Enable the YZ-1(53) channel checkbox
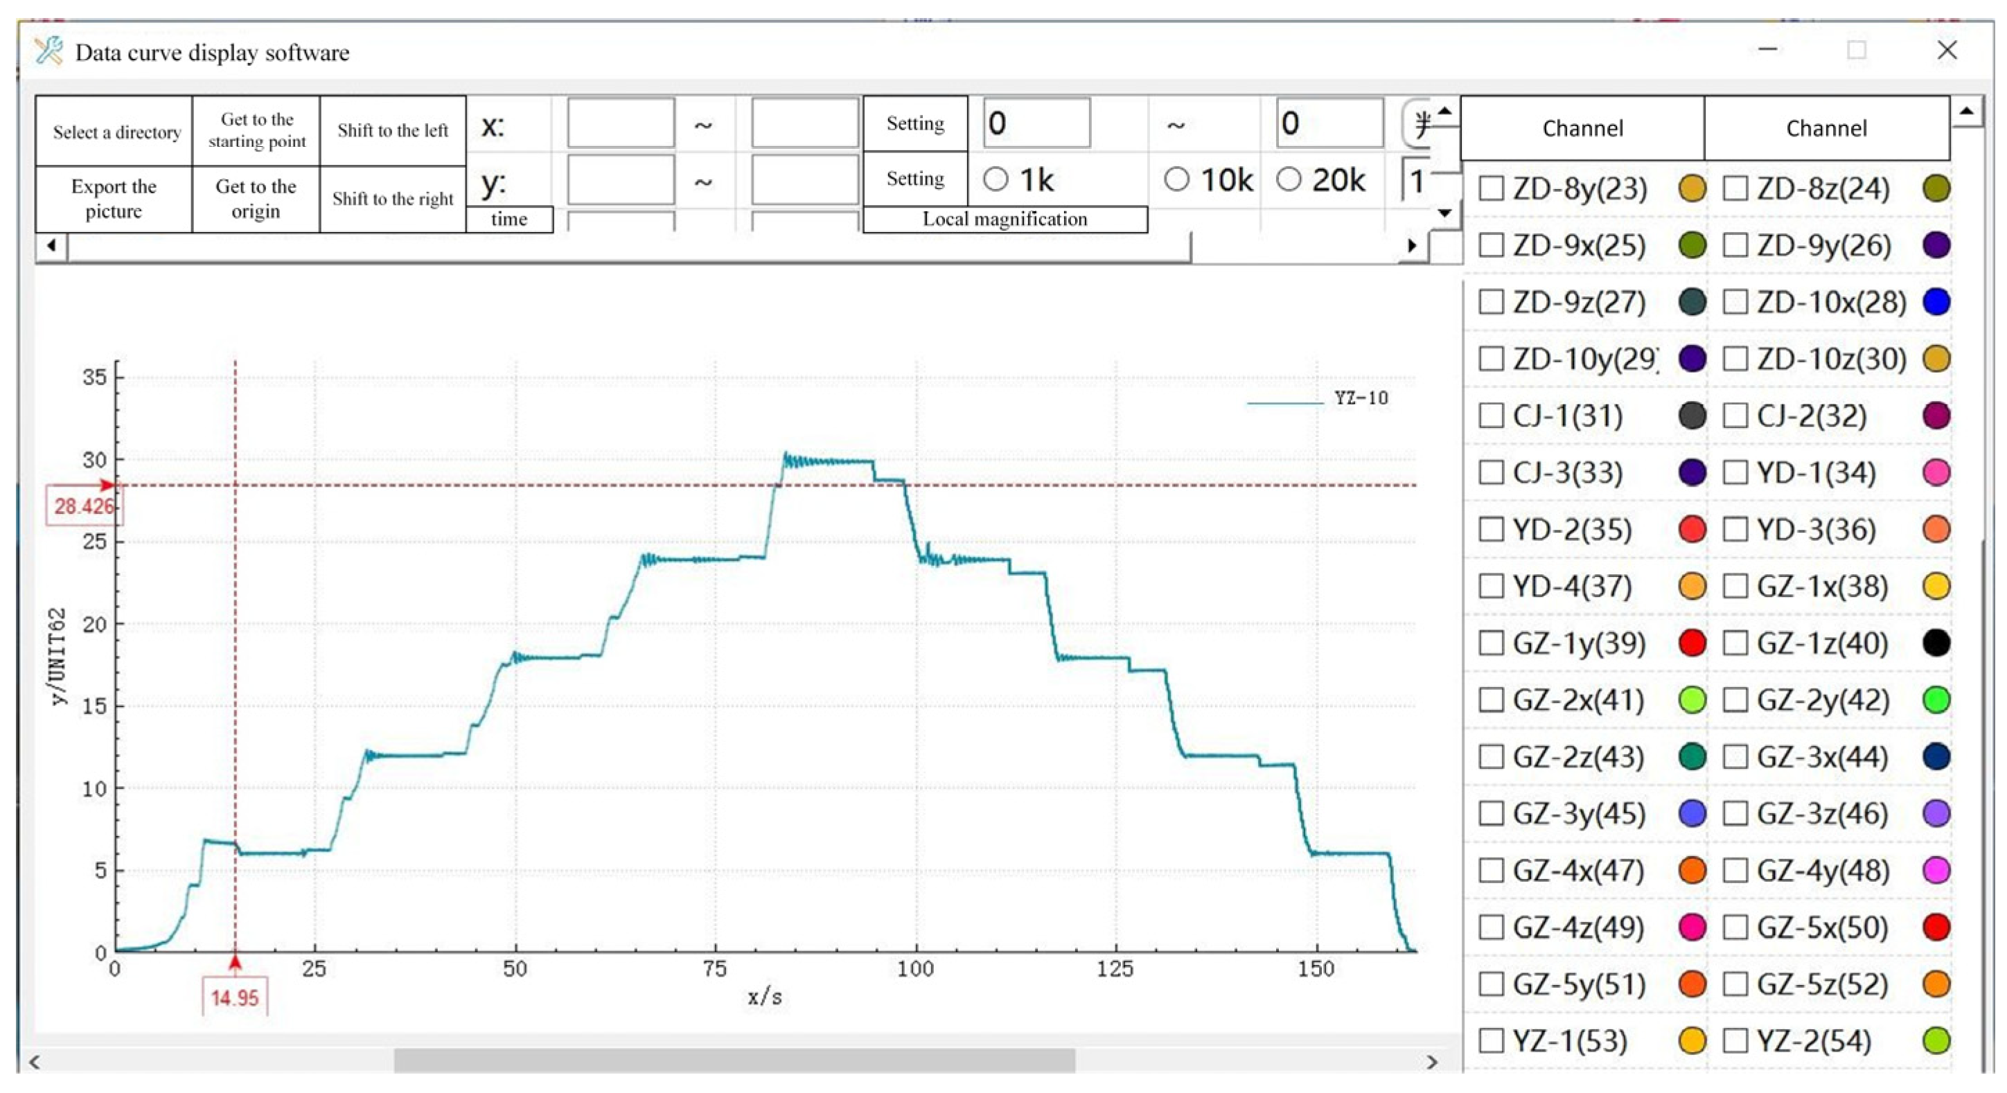Image resolution: width=2007 pixels, height=1093 pixels. pos(1492,1041)
